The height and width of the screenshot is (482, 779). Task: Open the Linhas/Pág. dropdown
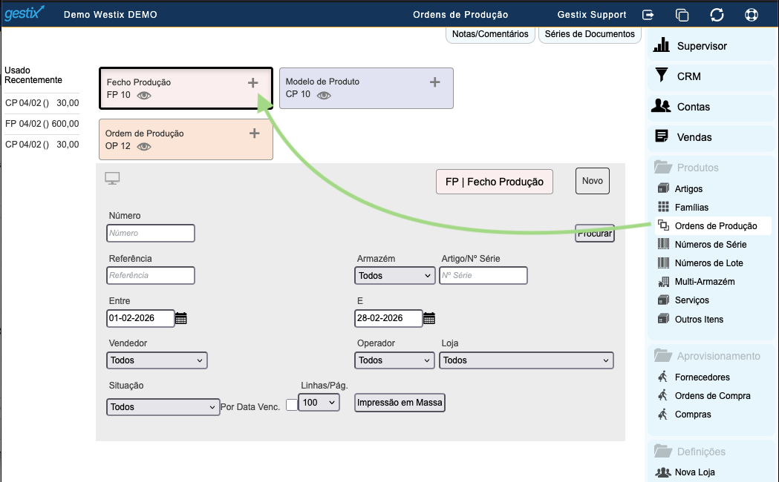pos(319,402)
